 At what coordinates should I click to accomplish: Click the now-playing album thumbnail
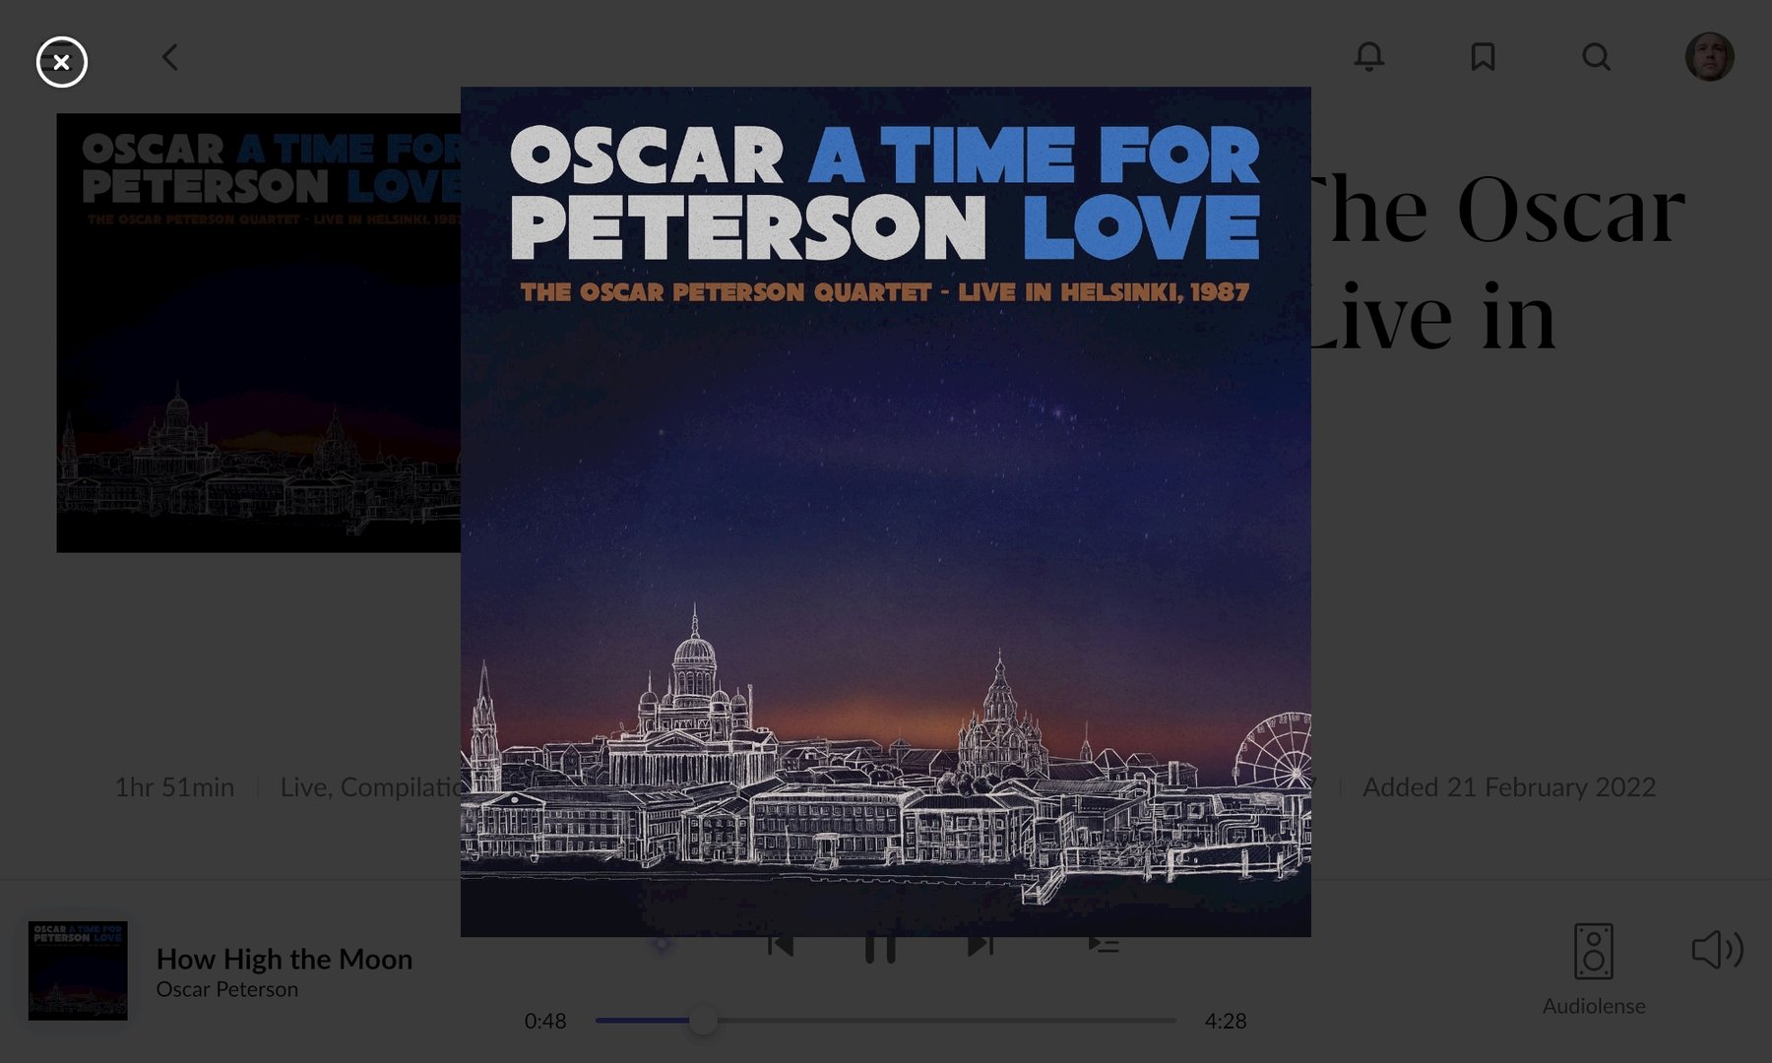click(78, 970)
